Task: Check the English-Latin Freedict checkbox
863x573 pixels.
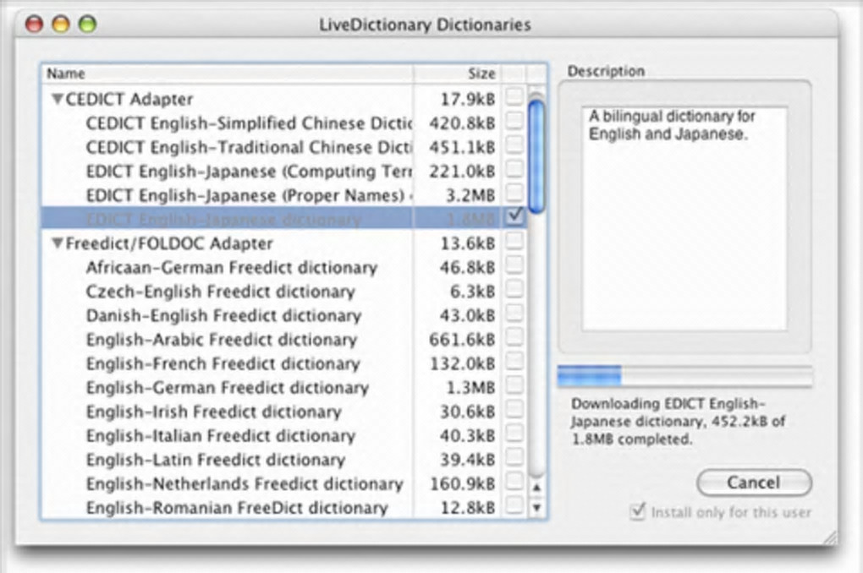Action: point(514,457)
